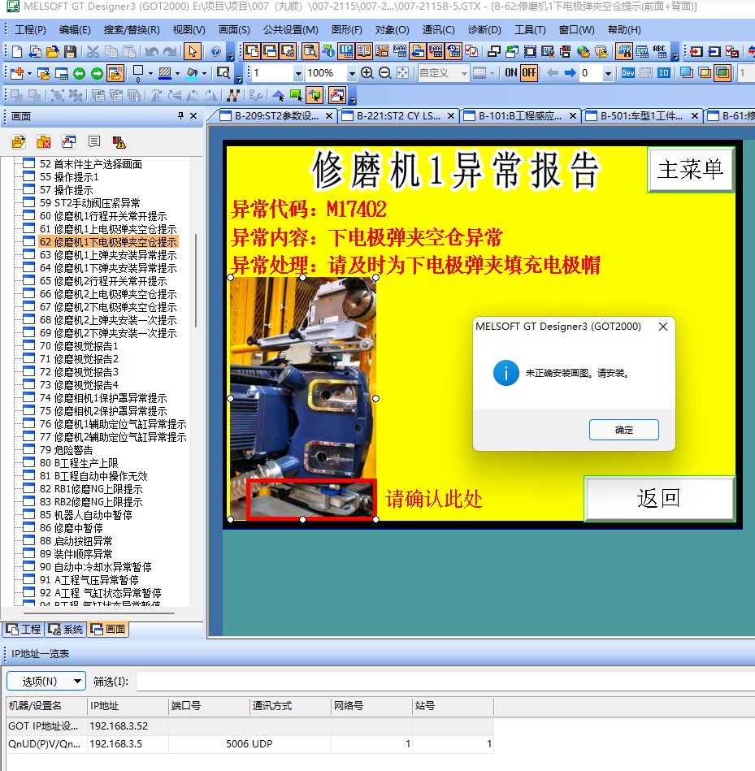Toggle the Dev device display button
The width and height of the screenshot is (755, 771).
pos(627,73)
